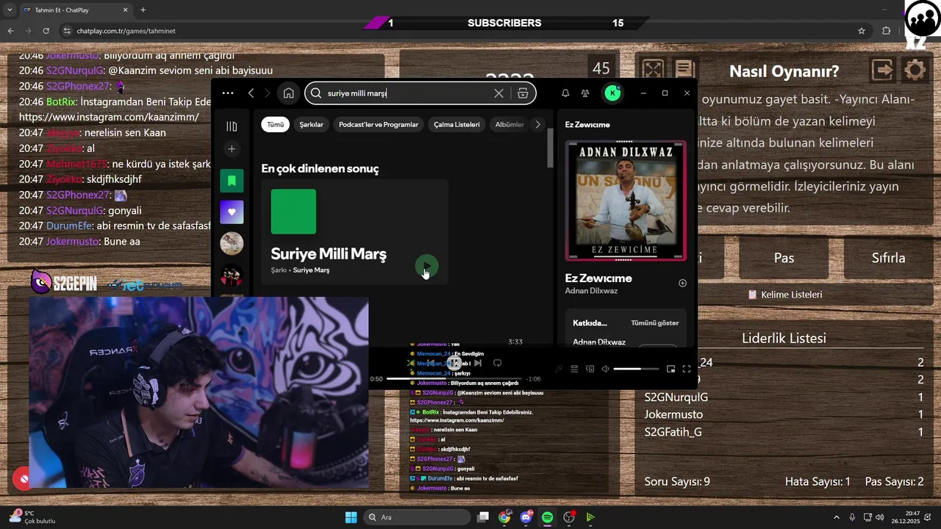This screenshot has width=941, height=529.
Task: Toggle ChatPlay fullscreen expand icon
Action: [x=652, y=69]
